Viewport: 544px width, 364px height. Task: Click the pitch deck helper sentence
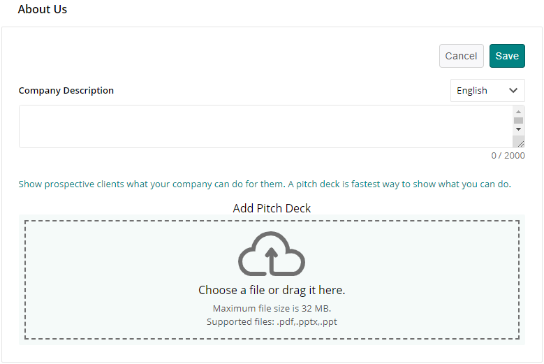(265, 184)
